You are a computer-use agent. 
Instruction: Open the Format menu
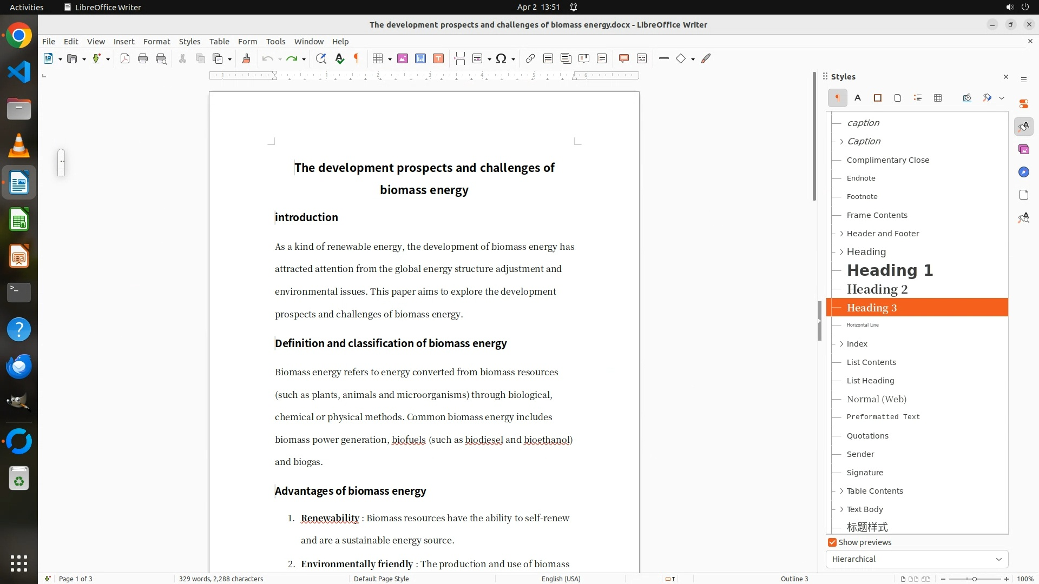[x=156, y=42]
